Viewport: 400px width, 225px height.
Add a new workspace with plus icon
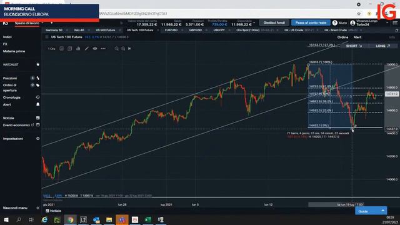click(51, 23)
